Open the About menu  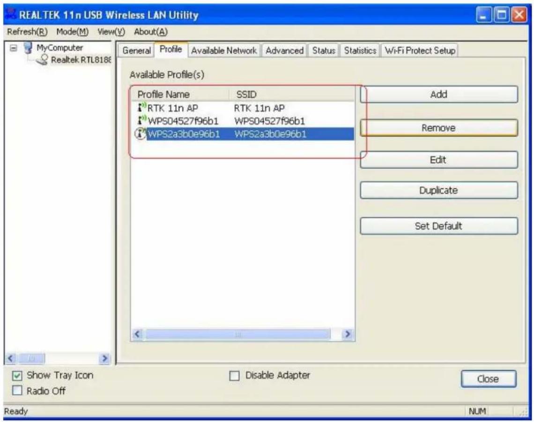pyautogui.click(x=150, y=32)
